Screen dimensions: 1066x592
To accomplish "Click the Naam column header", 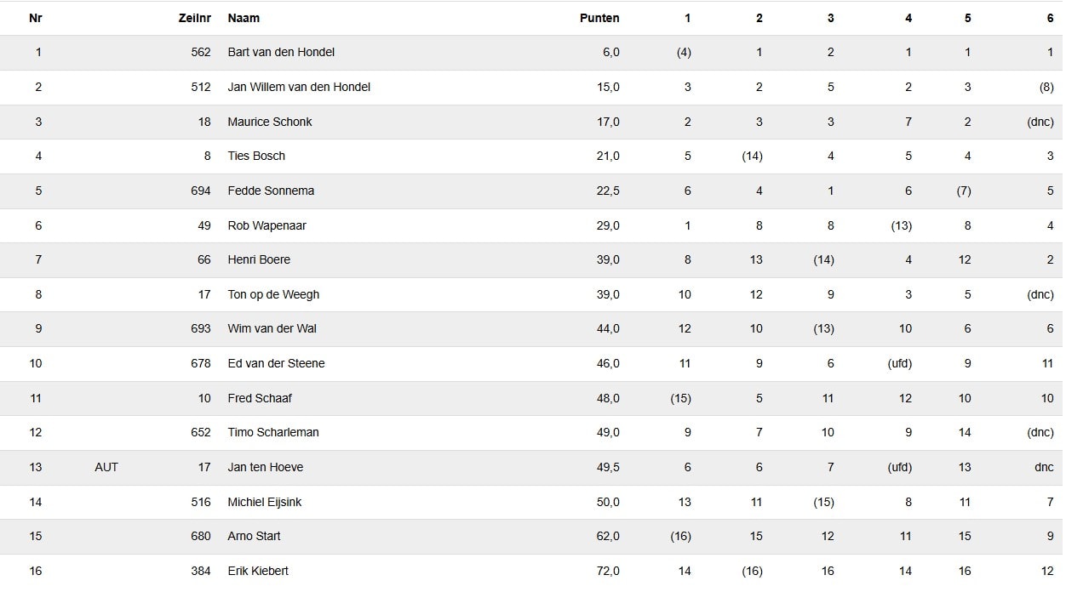I will tap(244, 18).
